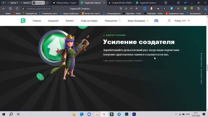Open the Главная menu item
208x117 pixels.
point(37,21)
